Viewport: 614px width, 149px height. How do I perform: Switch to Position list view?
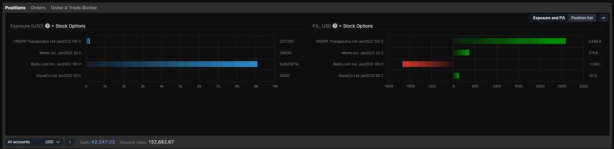[582, 18]
